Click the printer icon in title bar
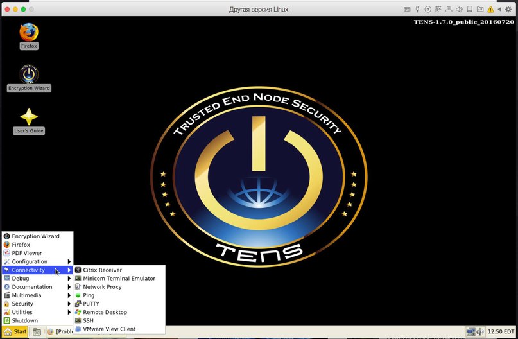The image size is (518, 339). pyautogui.click(x=449, y=9)
